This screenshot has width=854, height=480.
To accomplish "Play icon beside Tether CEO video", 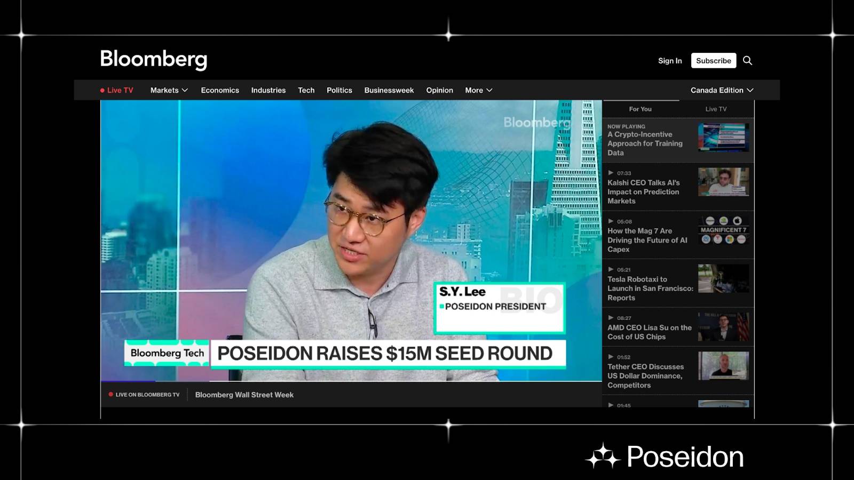I will pos(611,357).
